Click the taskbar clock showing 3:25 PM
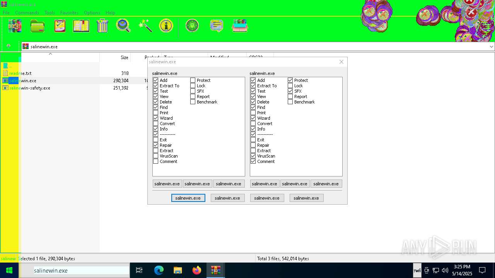Image resolution: width=495 pixels, height=278 pixels. [462, 270]
